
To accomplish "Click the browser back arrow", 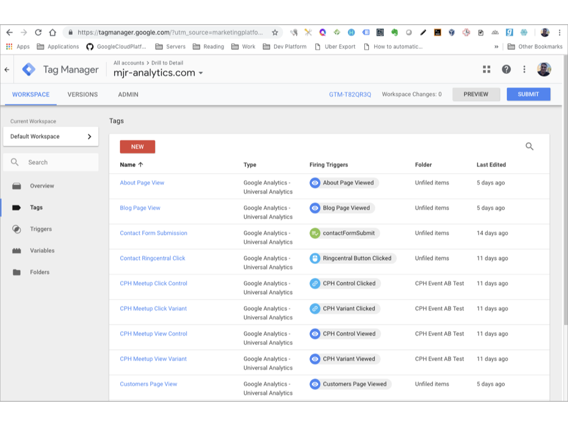I will point(9,32).
